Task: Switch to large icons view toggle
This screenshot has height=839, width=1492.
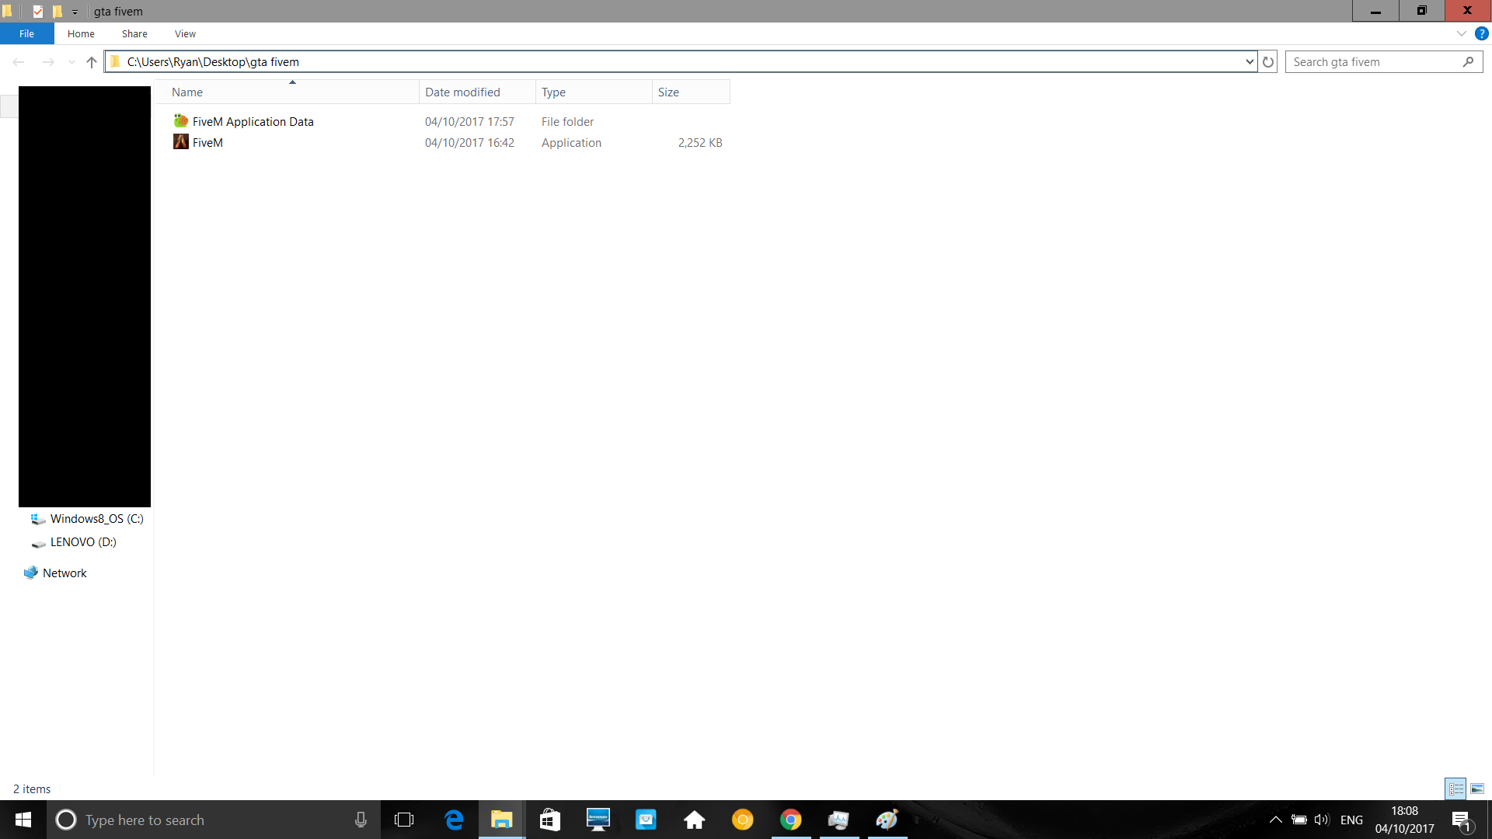Action: 1477,789
